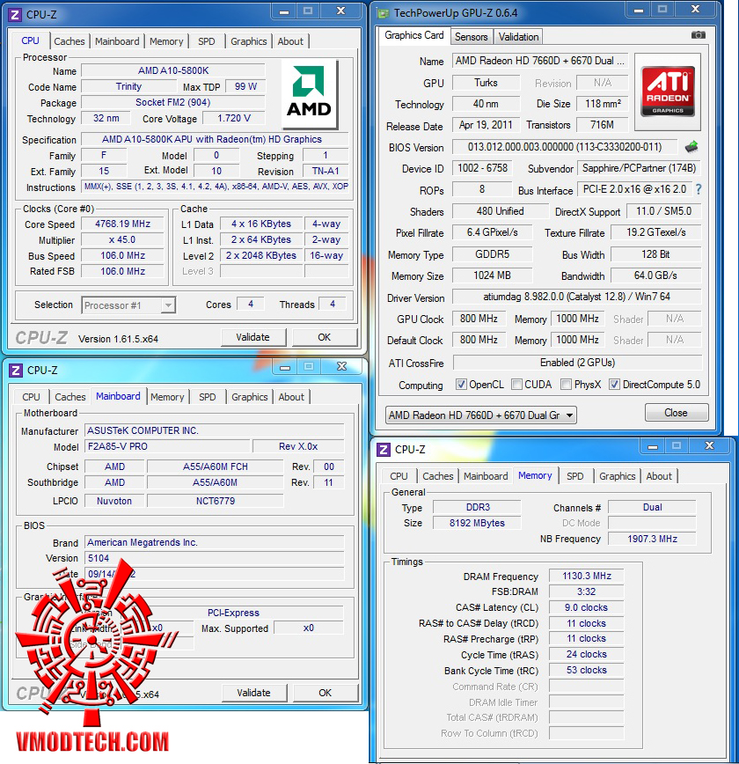Open the Mainboard tab in top-left CPU-Z window
The image size is (739, 764).
117,41
